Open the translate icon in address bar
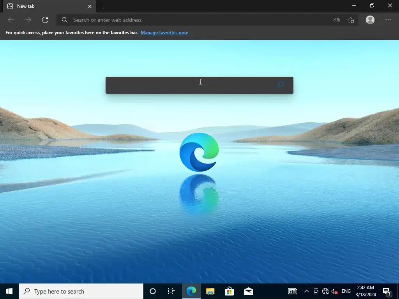Viewport: 399px width, 299px height. (337, 20)
